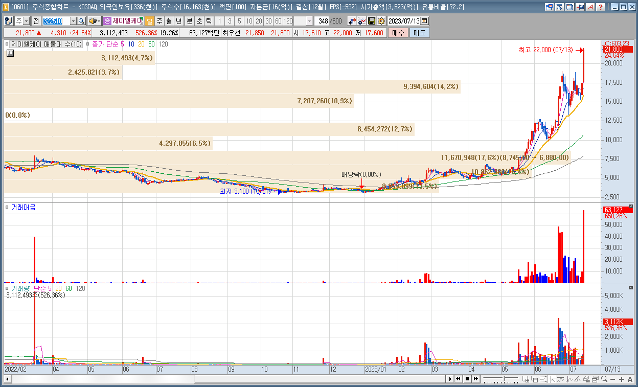Stop chart replay
This screenshot has height=387, width=638.
[467, 379]
